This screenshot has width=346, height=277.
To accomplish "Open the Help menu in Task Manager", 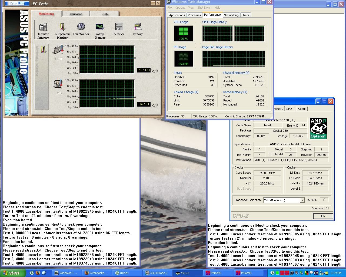I will tap(218, 8).
